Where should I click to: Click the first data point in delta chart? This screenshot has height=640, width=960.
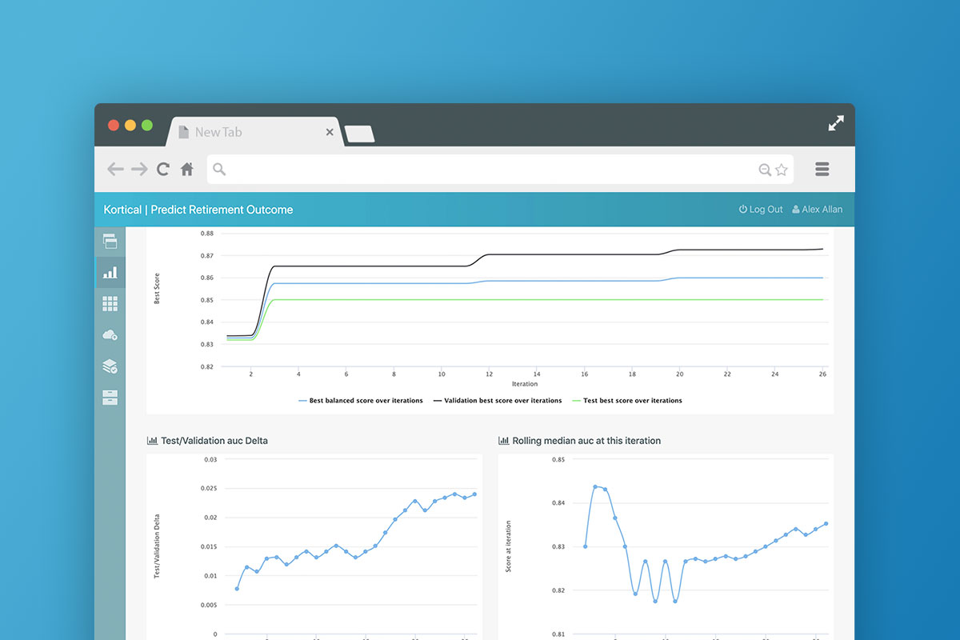coord(237,589)
